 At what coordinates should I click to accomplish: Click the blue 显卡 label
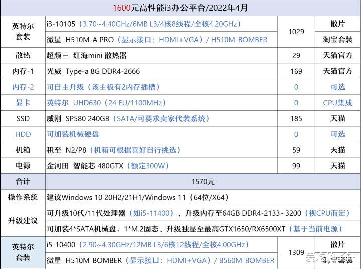[x=23, y=103]
